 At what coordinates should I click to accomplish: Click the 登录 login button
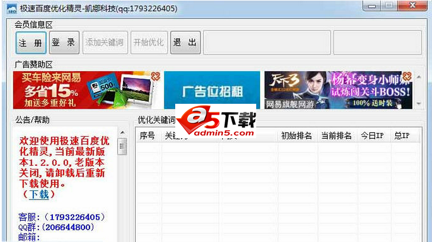(x=64, y=42)
